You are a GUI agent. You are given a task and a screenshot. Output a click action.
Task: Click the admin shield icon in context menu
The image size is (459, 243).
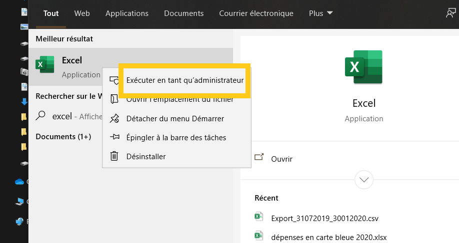[x=114, y=80]
